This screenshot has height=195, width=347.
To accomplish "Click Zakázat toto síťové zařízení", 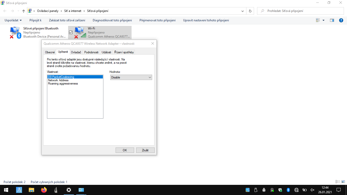I will coord(67,20).
